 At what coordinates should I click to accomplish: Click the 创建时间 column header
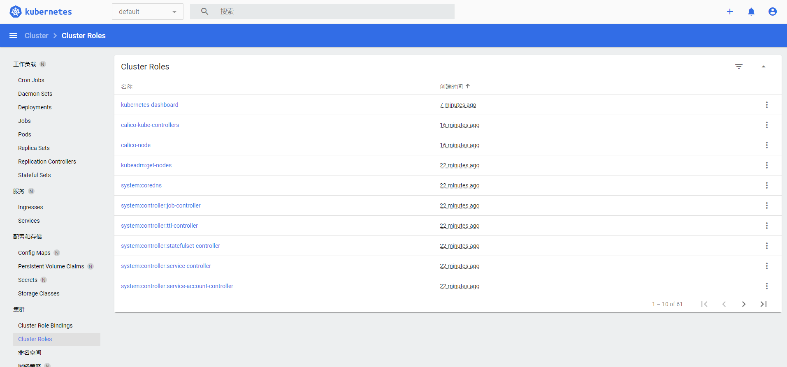(x=451, y=87)
